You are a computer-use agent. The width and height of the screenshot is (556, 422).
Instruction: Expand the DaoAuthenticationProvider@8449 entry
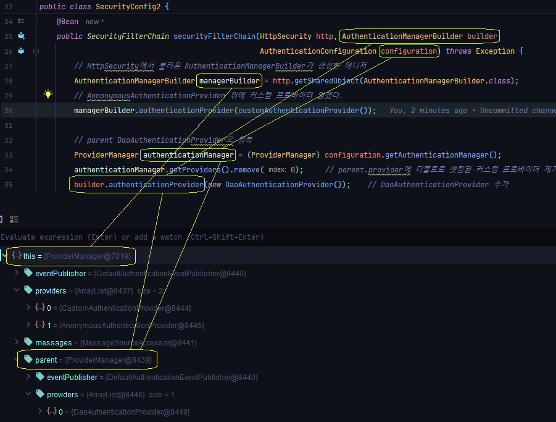[40, 411]
